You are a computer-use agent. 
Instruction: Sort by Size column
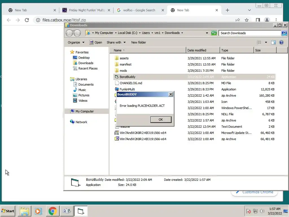click(x=265, y=50)
